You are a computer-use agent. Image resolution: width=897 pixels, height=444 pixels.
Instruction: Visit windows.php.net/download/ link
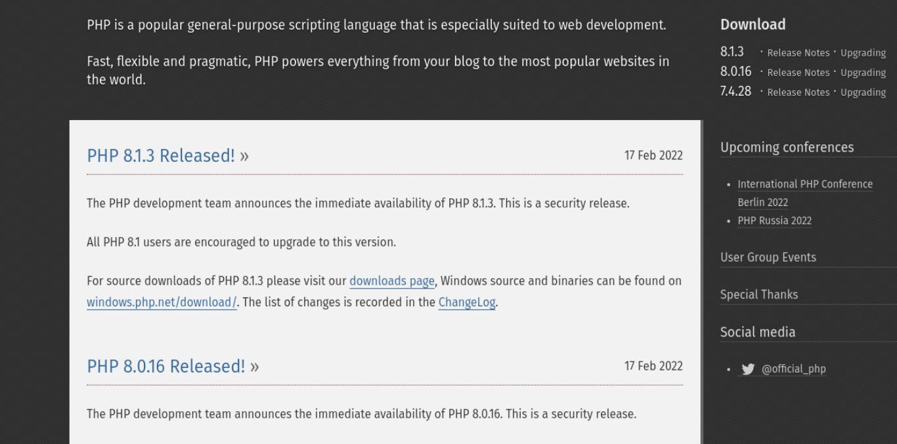[162, 303]
